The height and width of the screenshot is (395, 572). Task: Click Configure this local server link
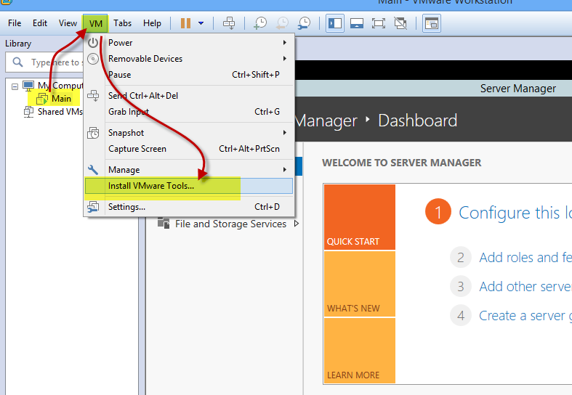[515, 213]
